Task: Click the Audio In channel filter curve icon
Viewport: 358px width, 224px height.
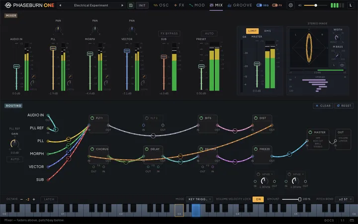Action: (33, 77)
